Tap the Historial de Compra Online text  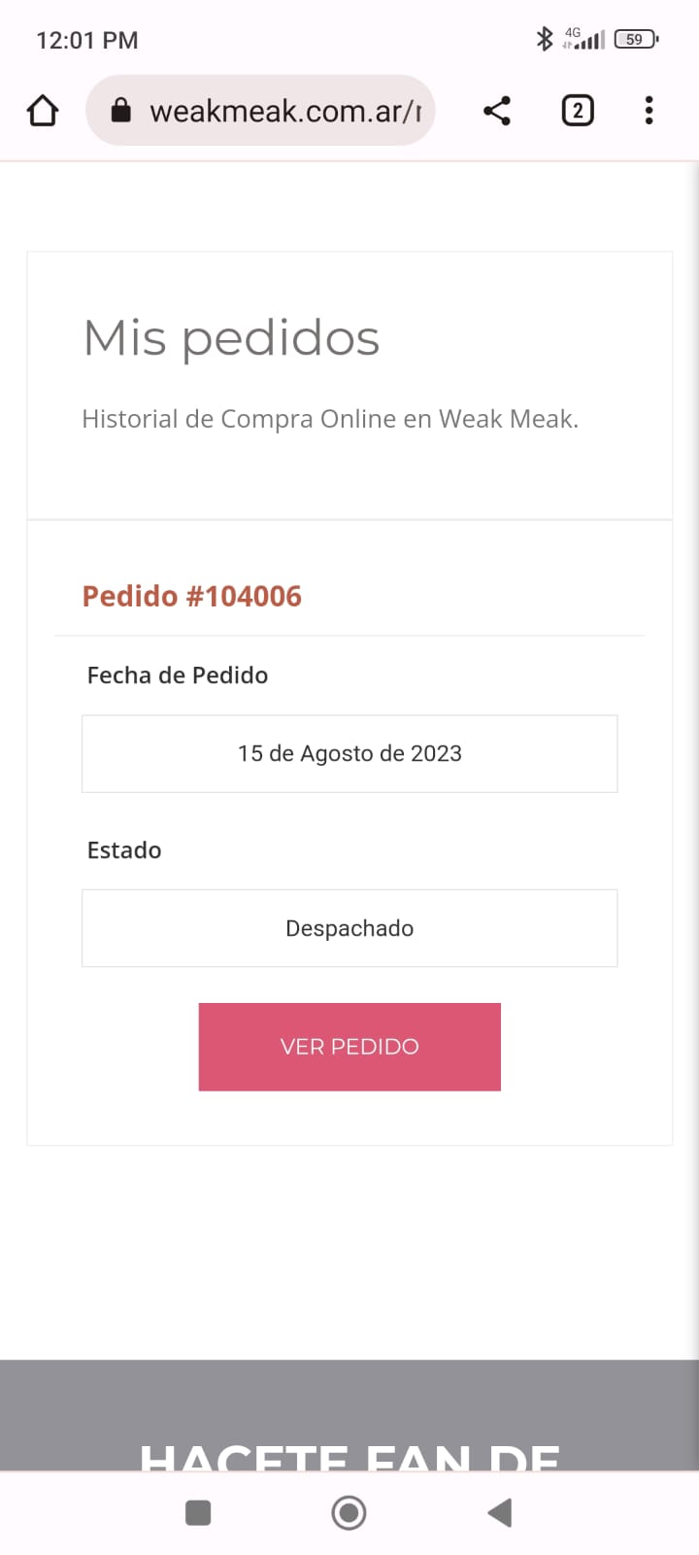point(330,419)
